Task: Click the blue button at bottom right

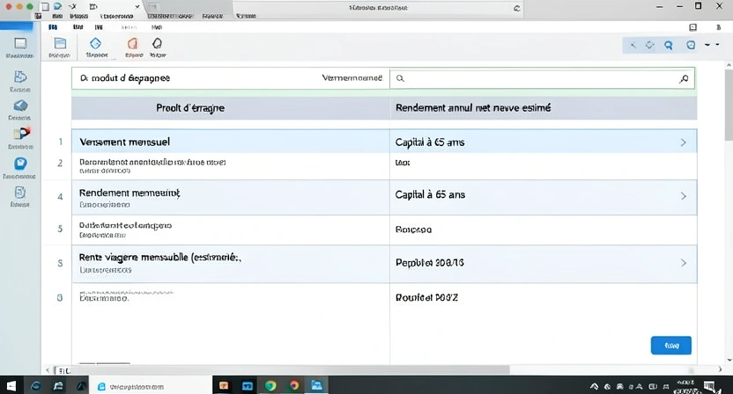Action: coord(670,346)
